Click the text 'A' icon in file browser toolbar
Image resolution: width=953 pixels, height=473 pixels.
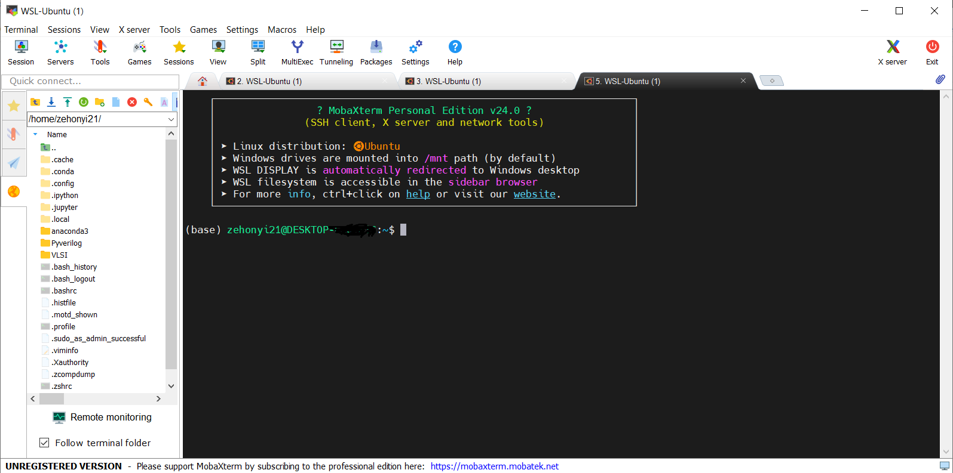pyautogui.click(x=164, y=102)
